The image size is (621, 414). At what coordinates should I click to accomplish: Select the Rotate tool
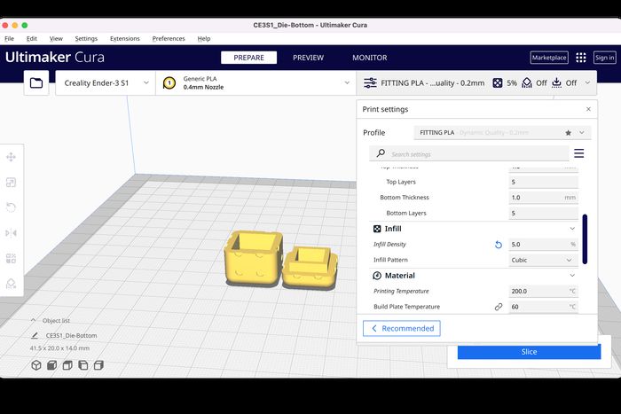pyautogui.click(x=12, y=207)
